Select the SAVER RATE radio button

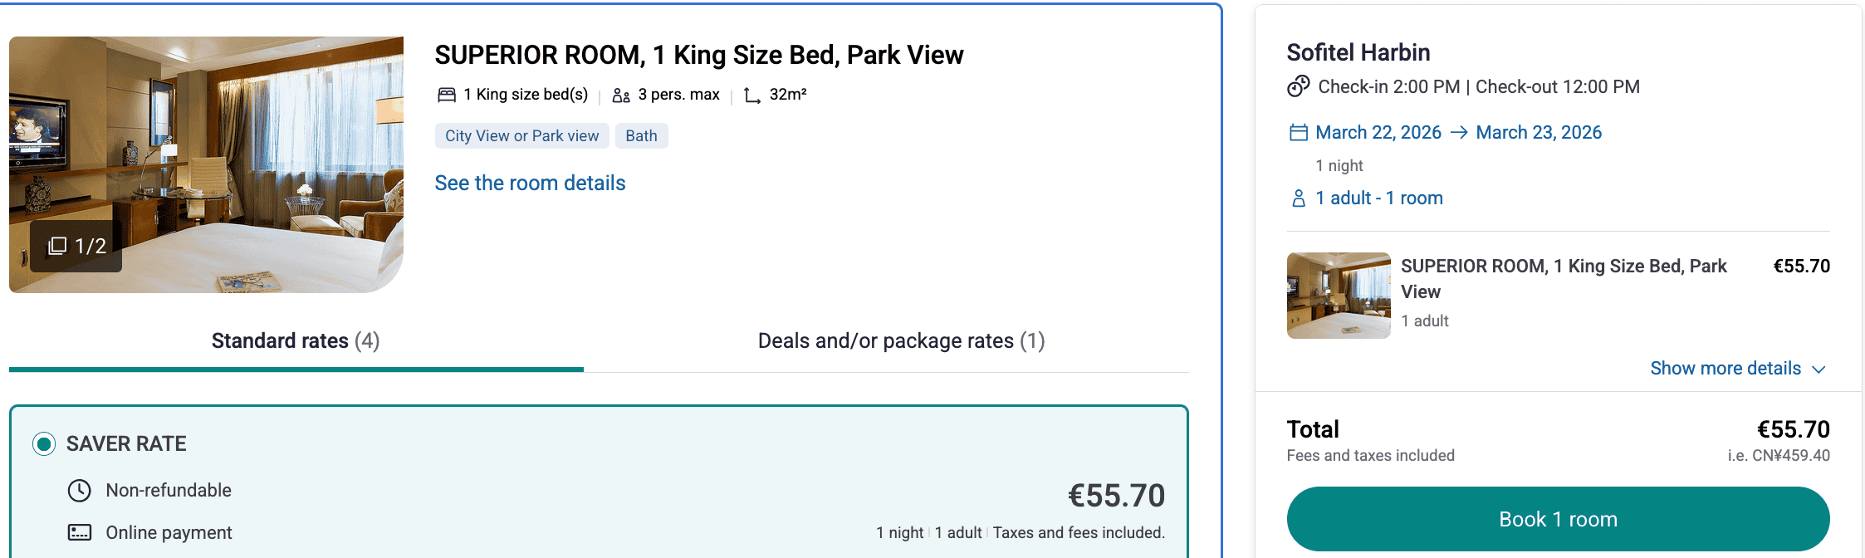(x=44, y=444)
